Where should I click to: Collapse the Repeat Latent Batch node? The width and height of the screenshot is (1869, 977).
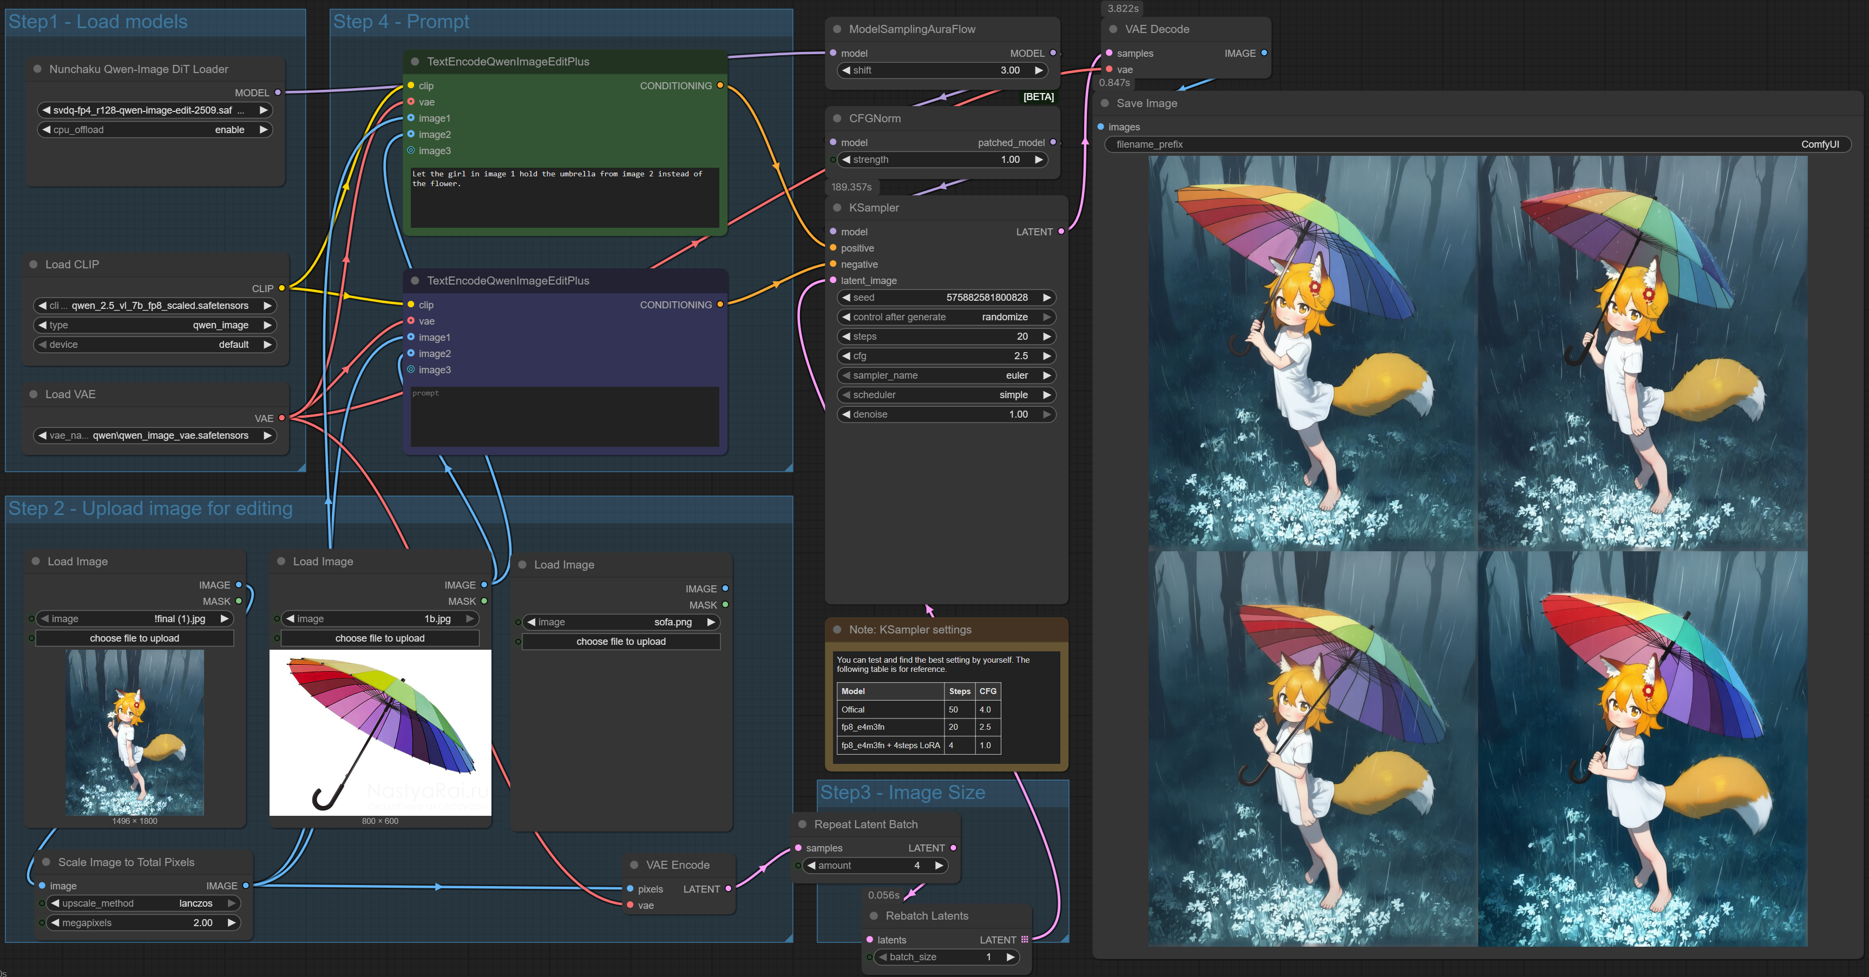click(803, 824)
